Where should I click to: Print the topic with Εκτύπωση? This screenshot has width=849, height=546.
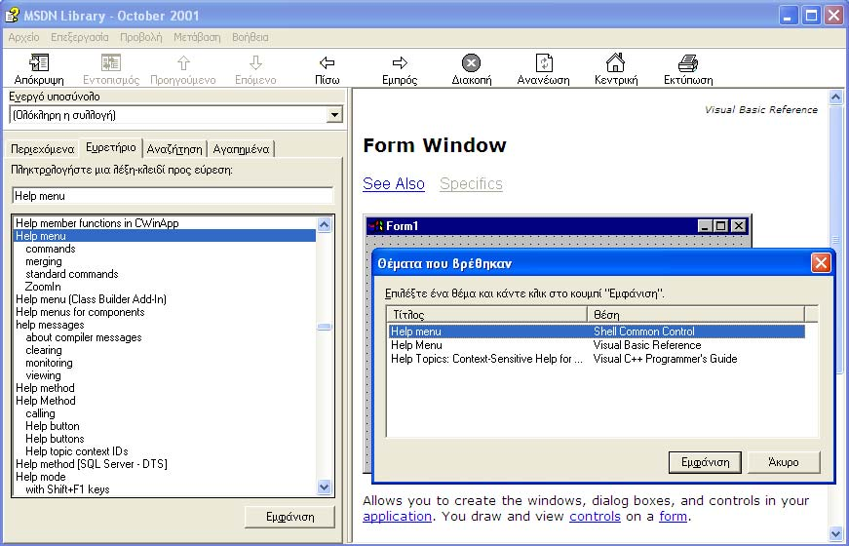pos(688,69)
